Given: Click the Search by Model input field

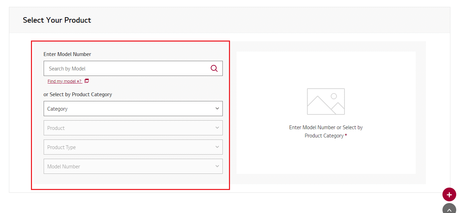Looking at the screenshot, I should [x=133, y=68].
